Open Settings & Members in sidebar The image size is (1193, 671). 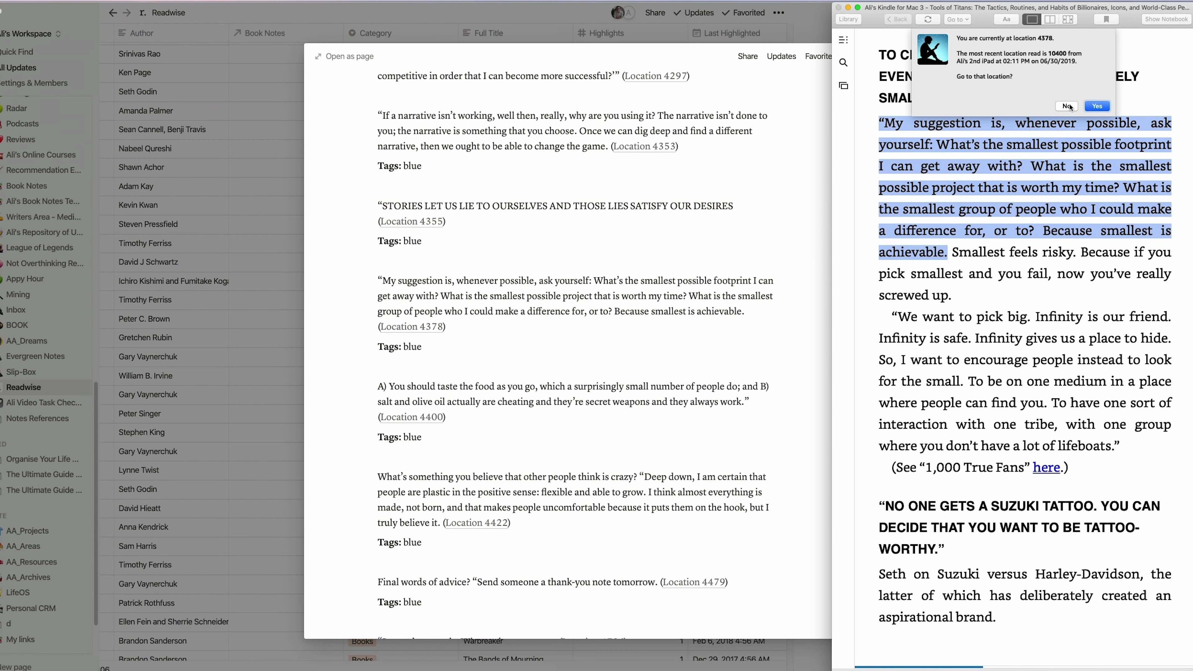(34, 83)
